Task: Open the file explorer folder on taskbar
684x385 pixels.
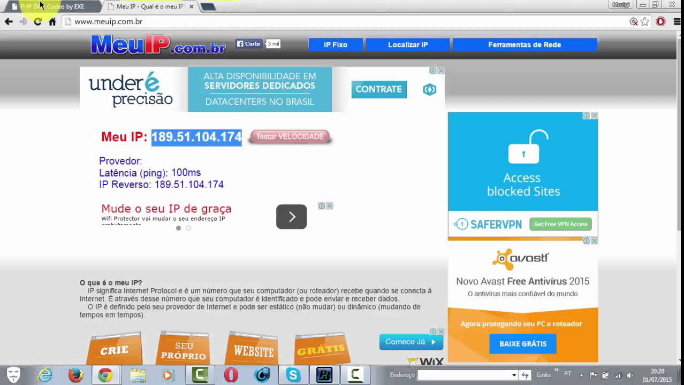Action: click(138, 375)
